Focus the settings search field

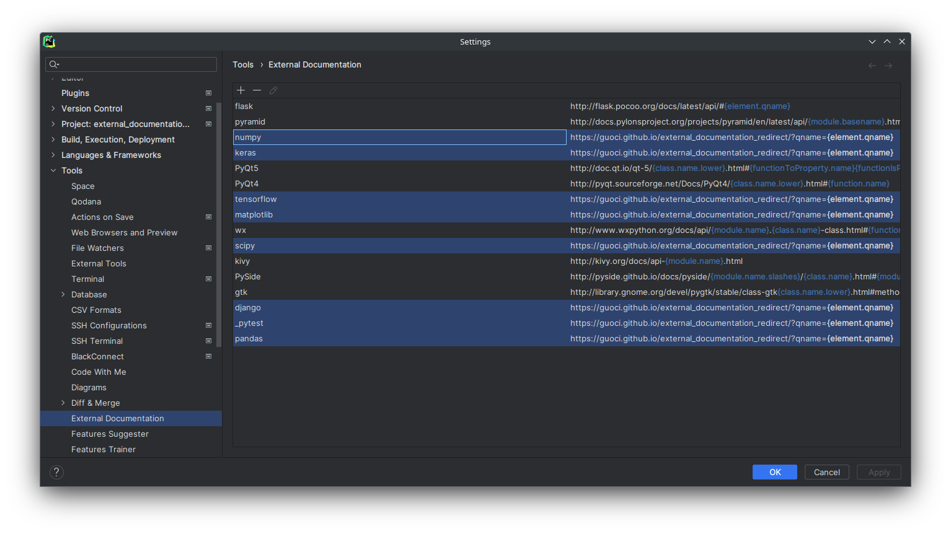(131, 64)
